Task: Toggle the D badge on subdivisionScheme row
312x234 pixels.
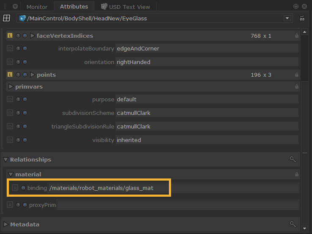Action: (x=10, y=113)
